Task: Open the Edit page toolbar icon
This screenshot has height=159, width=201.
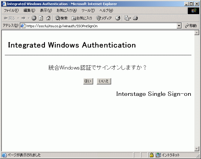Action: point(127,18)
